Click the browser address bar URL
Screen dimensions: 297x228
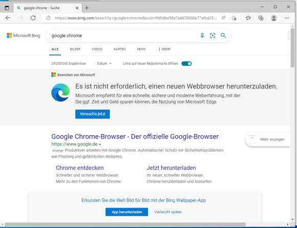[x=136, y=18]
